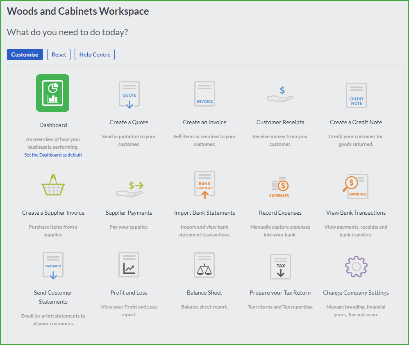Screen dimensions: 409x345
Task: Click 'Tax returns and Tax reporting.' text
Action: [x=280, y=306]
